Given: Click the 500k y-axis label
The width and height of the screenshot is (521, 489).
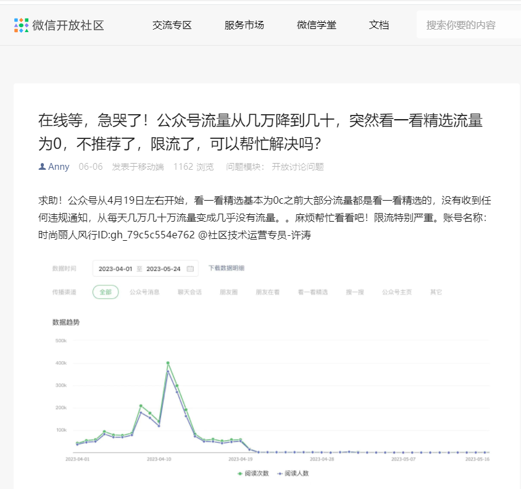Looking at the screenshot, I should point(61,341).
